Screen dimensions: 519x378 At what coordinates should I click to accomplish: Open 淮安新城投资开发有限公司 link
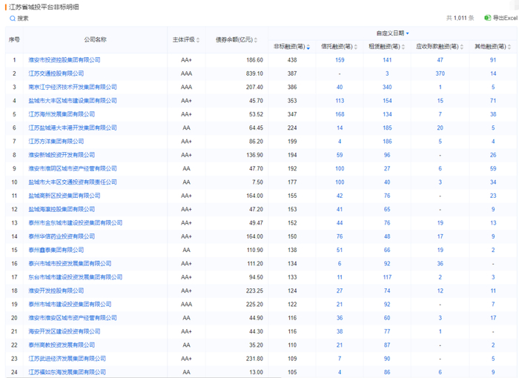62,155
